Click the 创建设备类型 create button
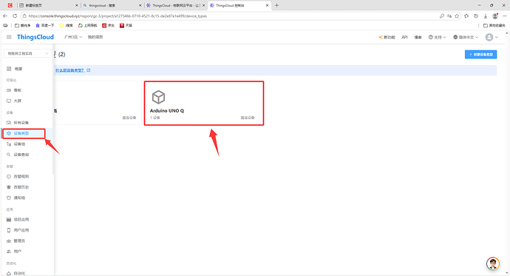Image resolution: width=510 pixels, height=276 pixels. pyautogui.click(x=480, y=54)
